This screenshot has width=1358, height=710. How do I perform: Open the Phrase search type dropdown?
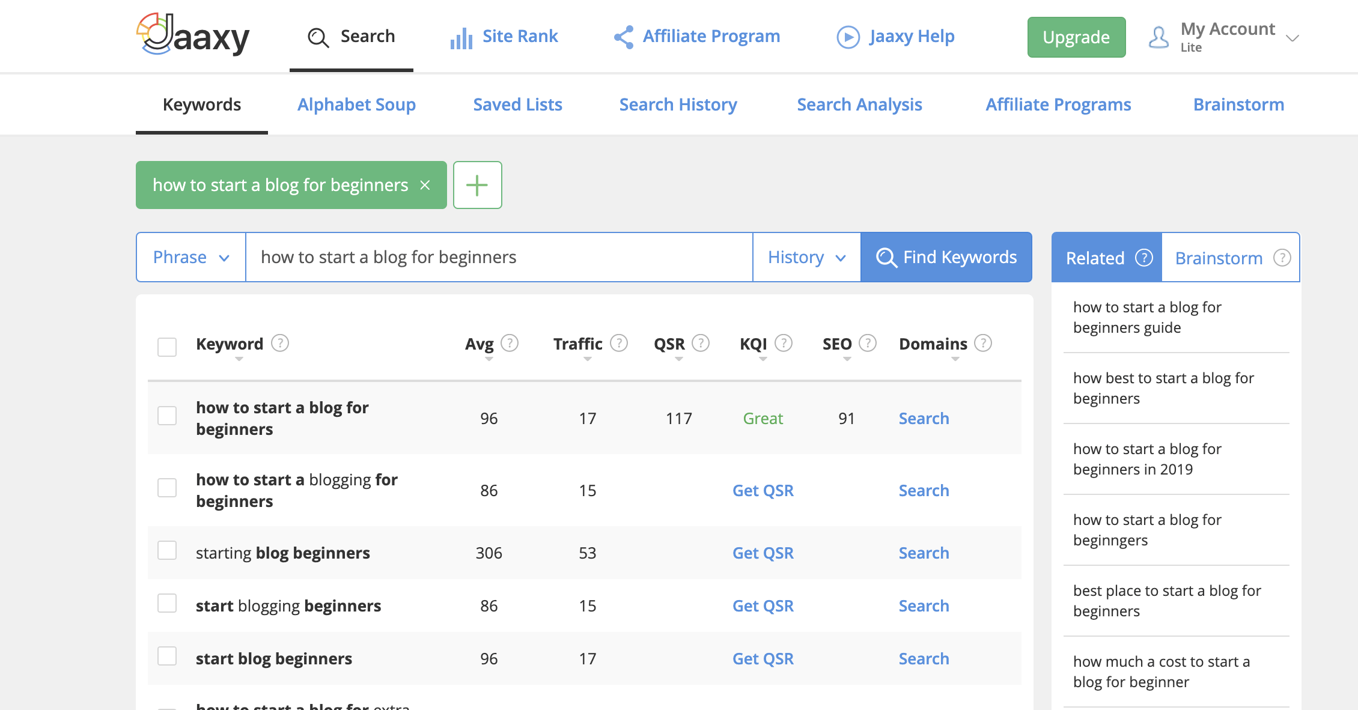(x=191, y=257)
